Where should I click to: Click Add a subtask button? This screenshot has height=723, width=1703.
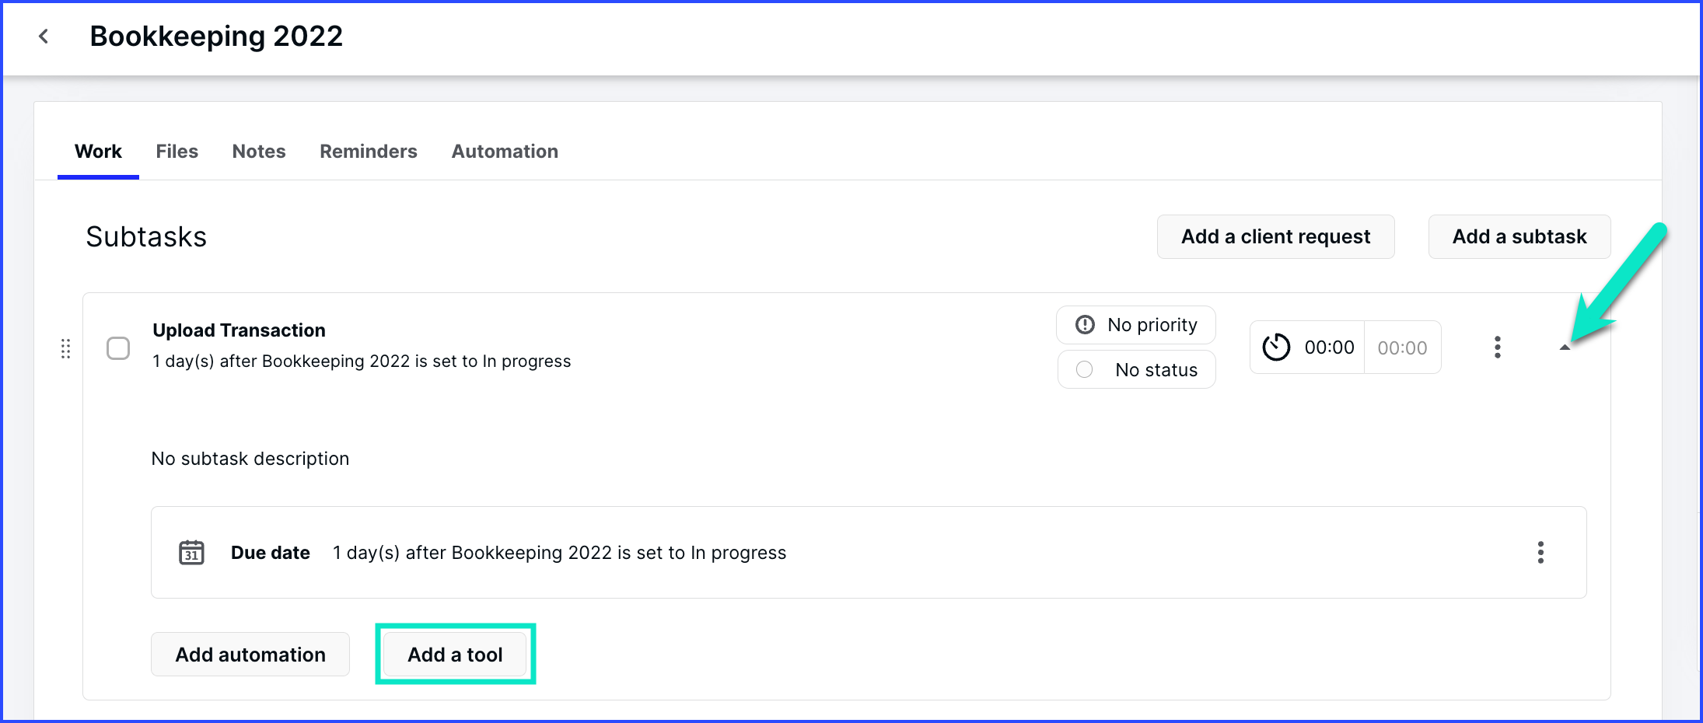tap(1519, 237)
